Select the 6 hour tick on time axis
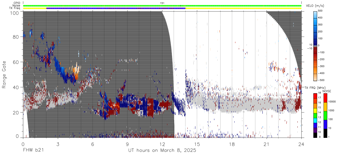 tap(92, 144)
